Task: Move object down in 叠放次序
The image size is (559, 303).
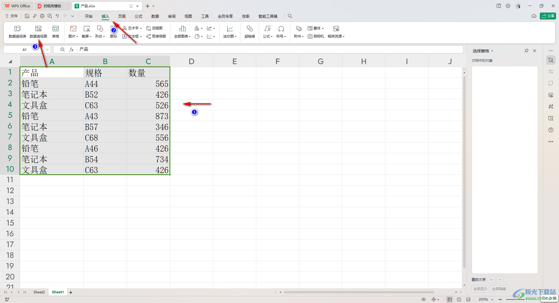Action: tap(491, 280)
